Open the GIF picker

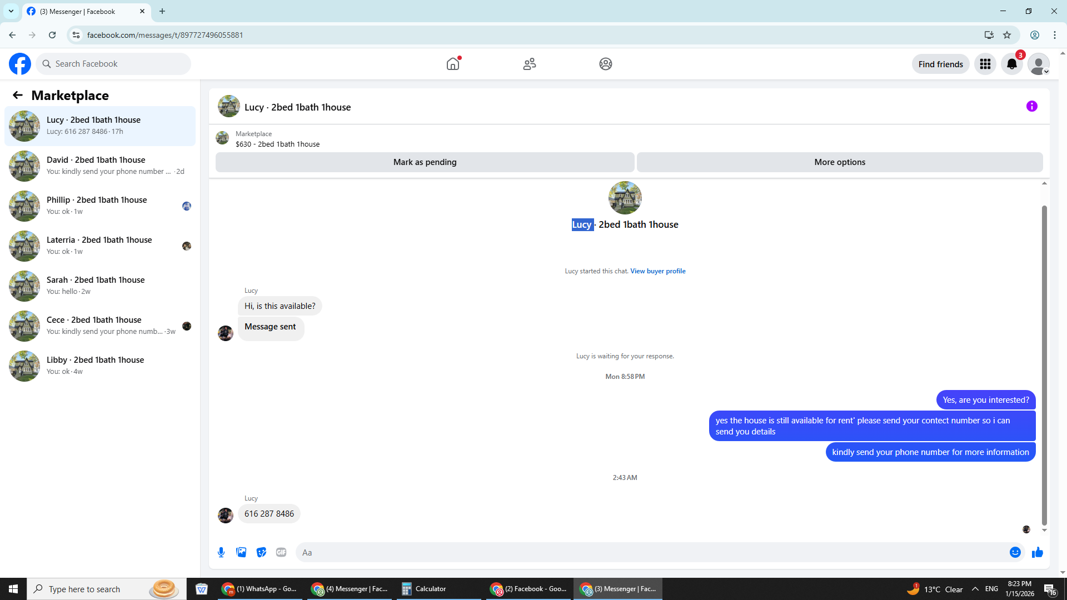click(281, 552)
